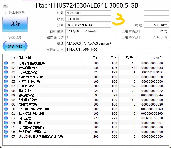Select the 尋道錯誤率 attribute name
The width and height of the screenshot is (171, 148).
coord(26,86)
